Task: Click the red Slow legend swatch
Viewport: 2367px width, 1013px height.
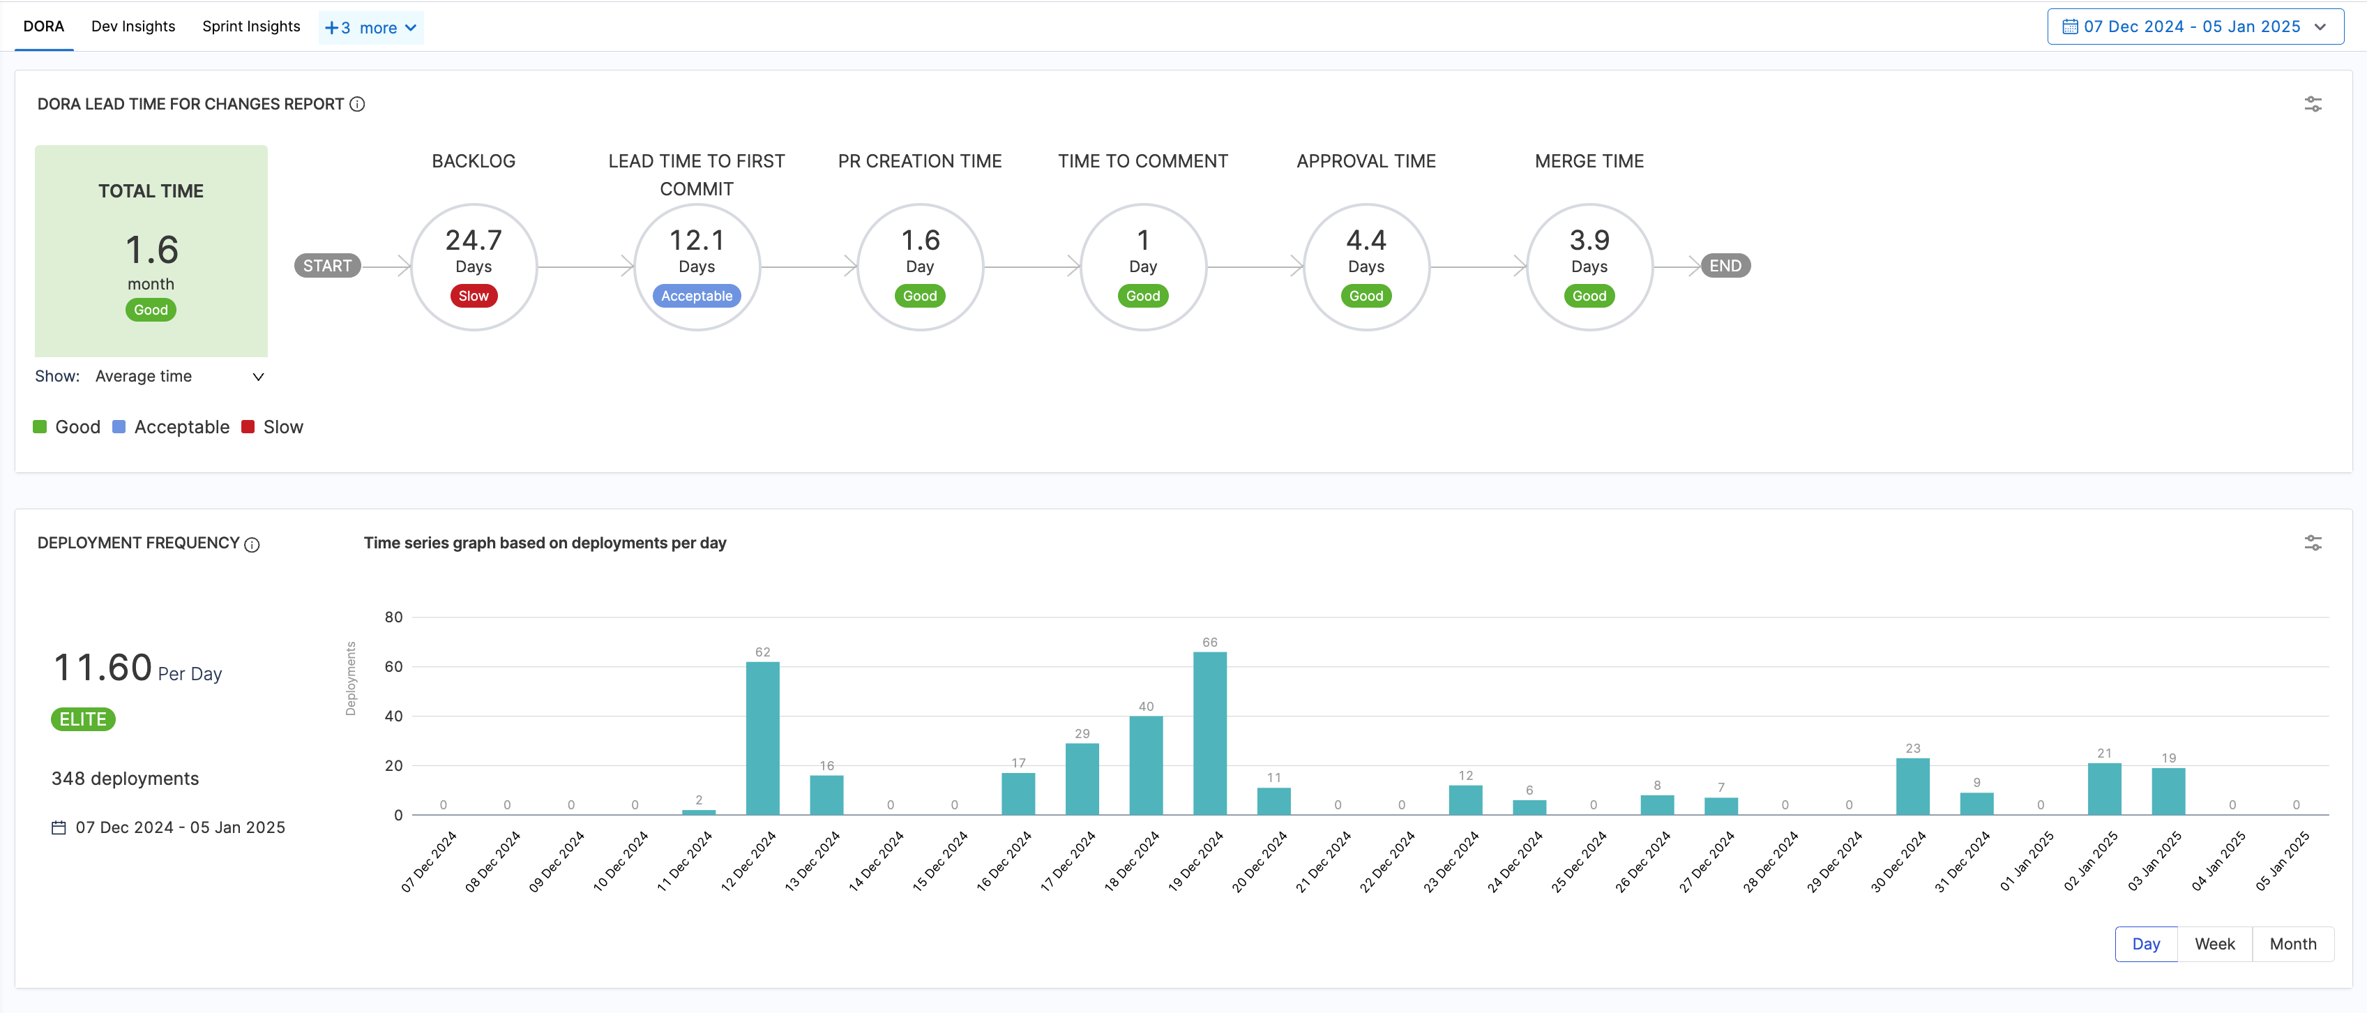Action: (248, 426)
